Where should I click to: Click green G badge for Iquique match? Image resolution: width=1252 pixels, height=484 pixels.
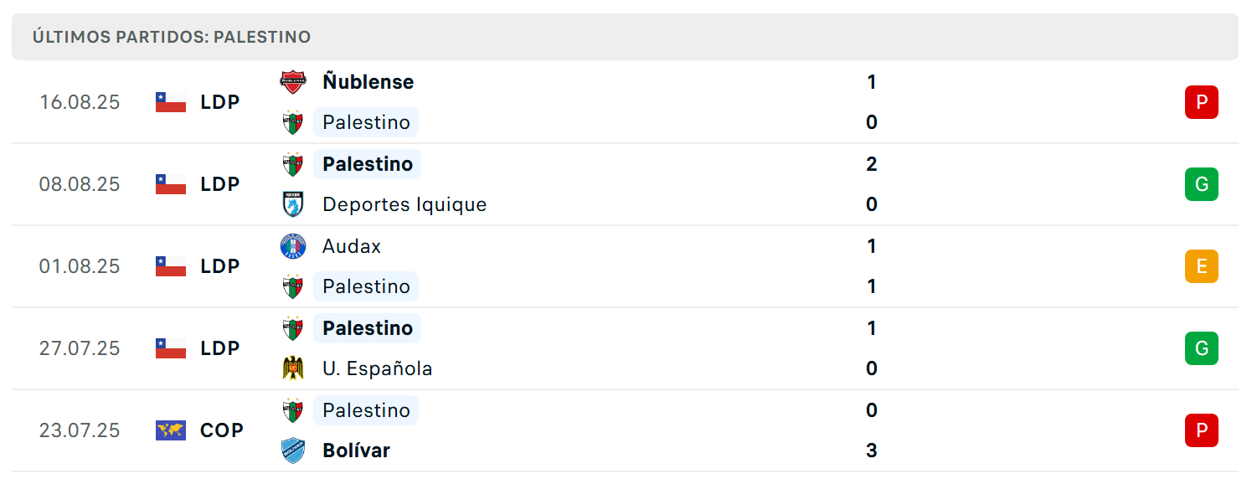coord(1202,184)
